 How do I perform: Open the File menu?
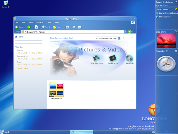[17, 22]
